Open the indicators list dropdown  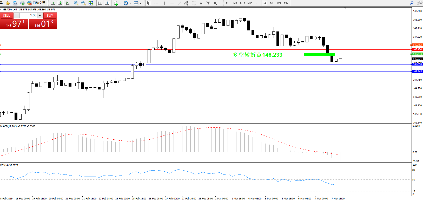click(x=120, y=3)
